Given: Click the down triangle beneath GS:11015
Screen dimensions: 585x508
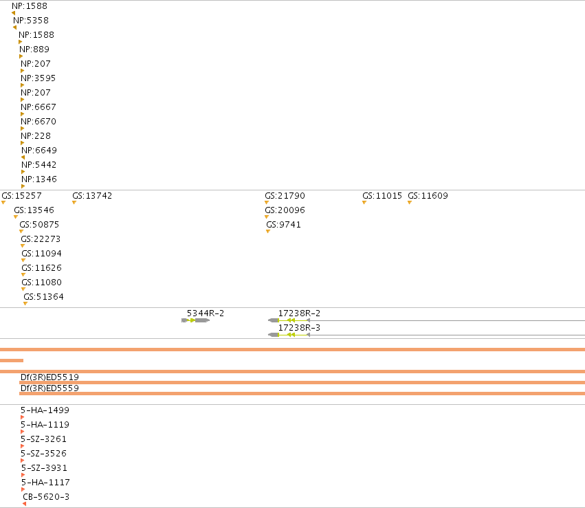Looking at the screenshot, I should (364, 203).
